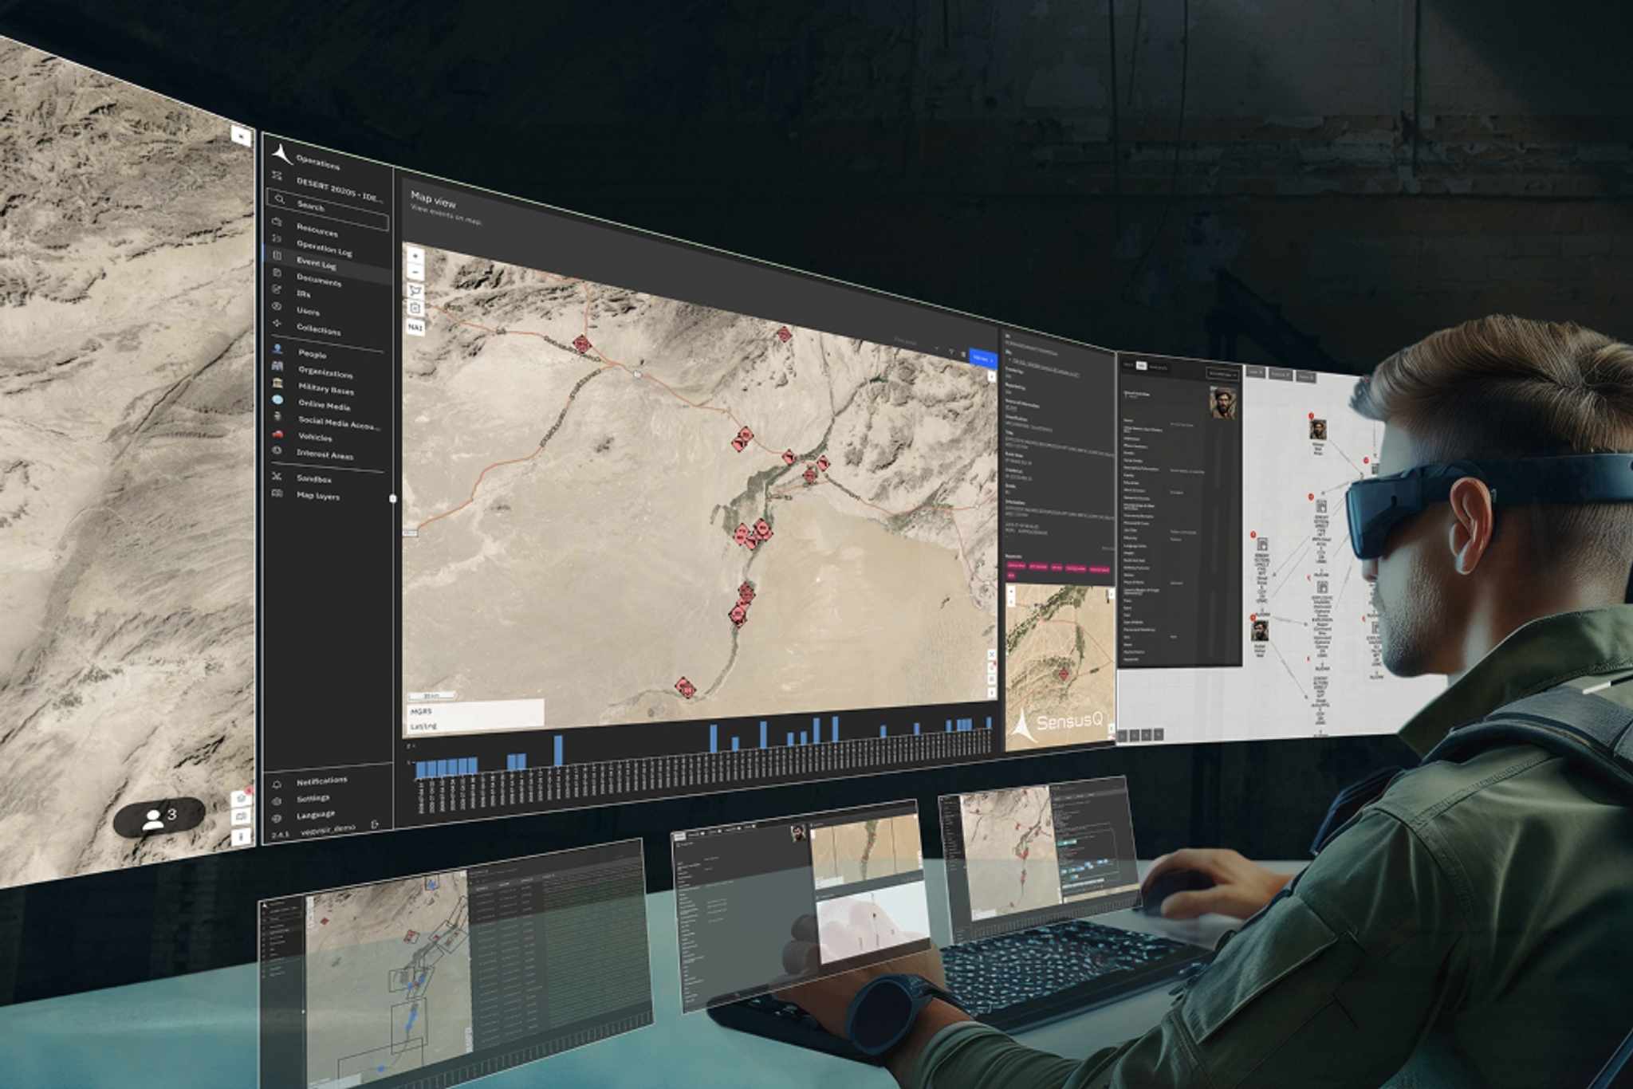Screen dimensions: 1633x1089
Task: Toggle the NAI button on the map
Action: (415, 327)
